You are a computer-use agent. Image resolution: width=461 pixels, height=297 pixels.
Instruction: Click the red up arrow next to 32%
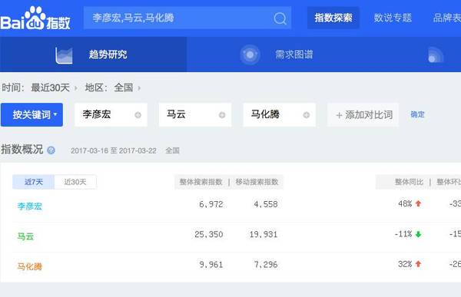coord(418,264)
